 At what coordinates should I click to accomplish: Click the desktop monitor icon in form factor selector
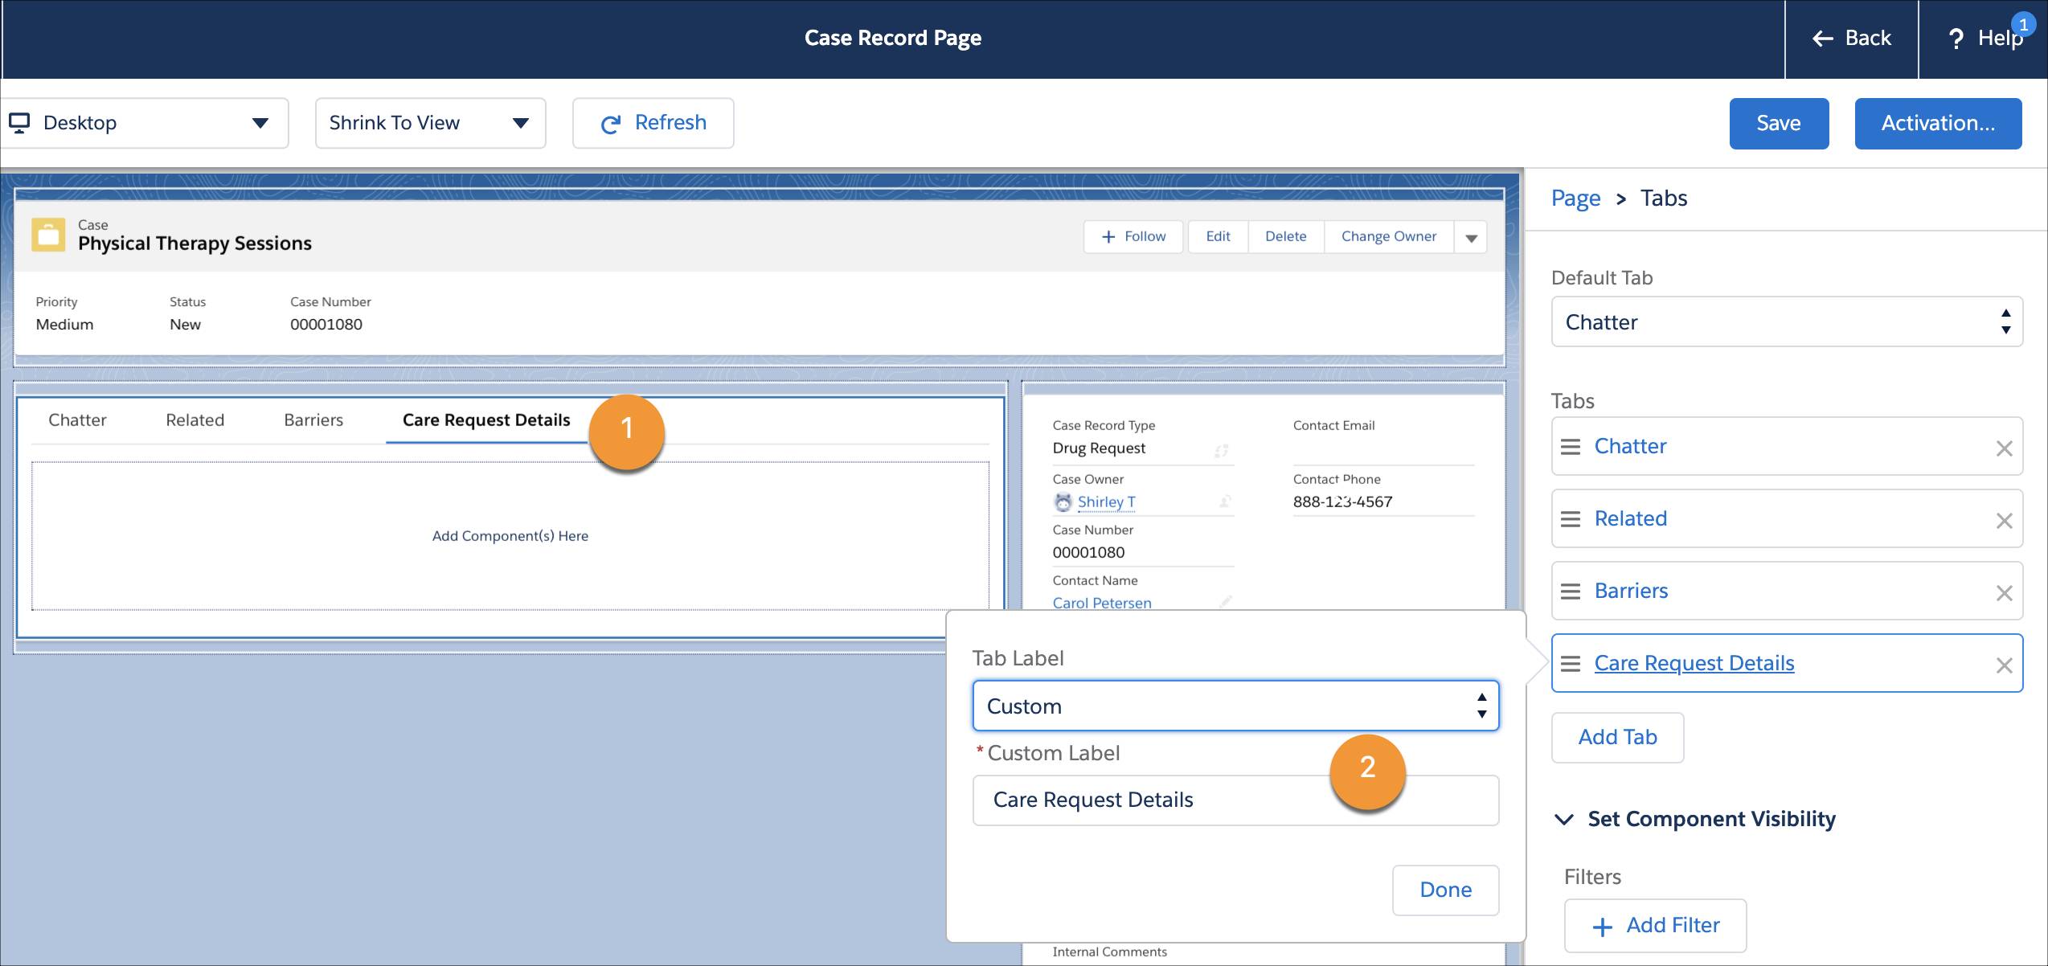click(x=20, y=122)
